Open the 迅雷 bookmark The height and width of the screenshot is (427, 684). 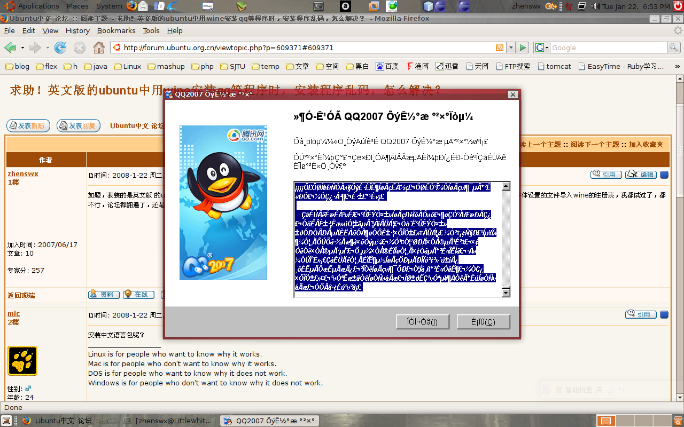coord(447,66)
